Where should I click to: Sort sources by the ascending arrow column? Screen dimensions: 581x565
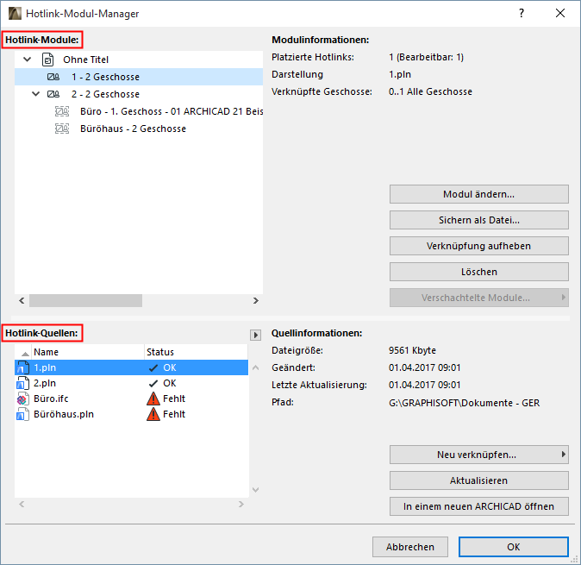click(x=25, y=353)
